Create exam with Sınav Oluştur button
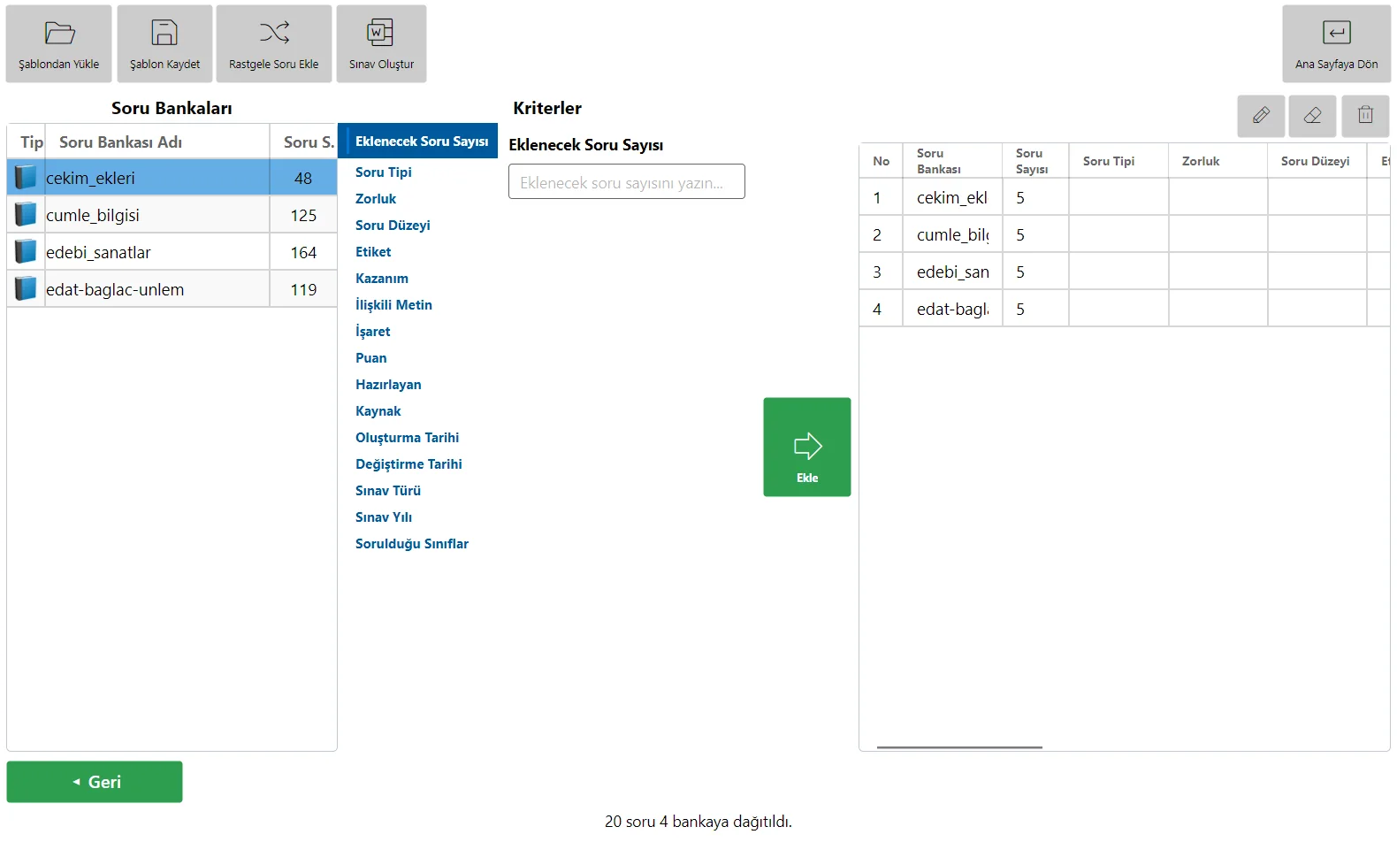Image resolution: width=1397 pixels, height=842 pixels. coord(381,44)
